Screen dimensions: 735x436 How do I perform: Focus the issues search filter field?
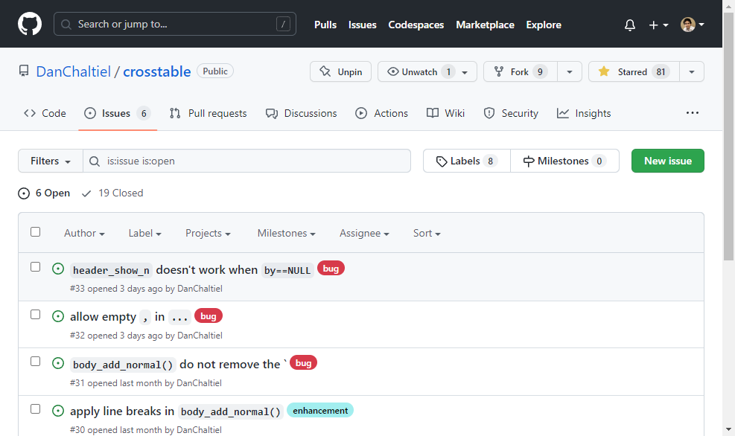(x=255, y=161)
